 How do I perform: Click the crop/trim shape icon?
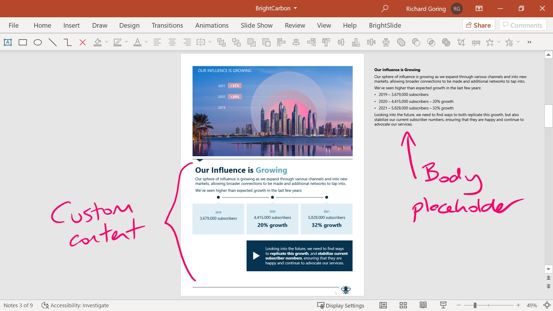(461, 42)
